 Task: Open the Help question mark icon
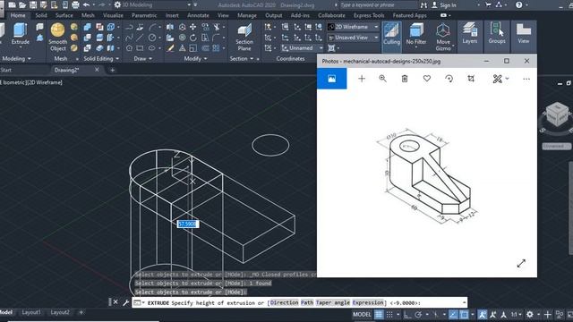[518, 5]
